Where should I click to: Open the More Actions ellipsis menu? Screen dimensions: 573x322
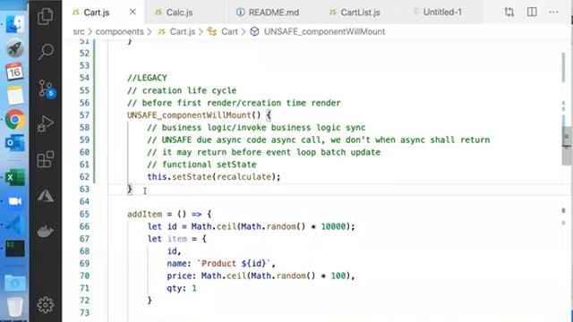[553, 12]
